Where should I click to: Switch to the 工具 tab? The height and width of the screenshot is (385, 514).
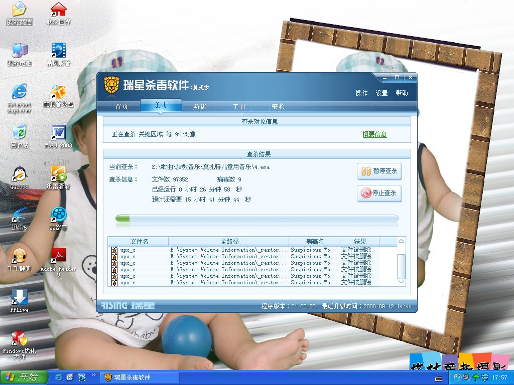[239, 106]
